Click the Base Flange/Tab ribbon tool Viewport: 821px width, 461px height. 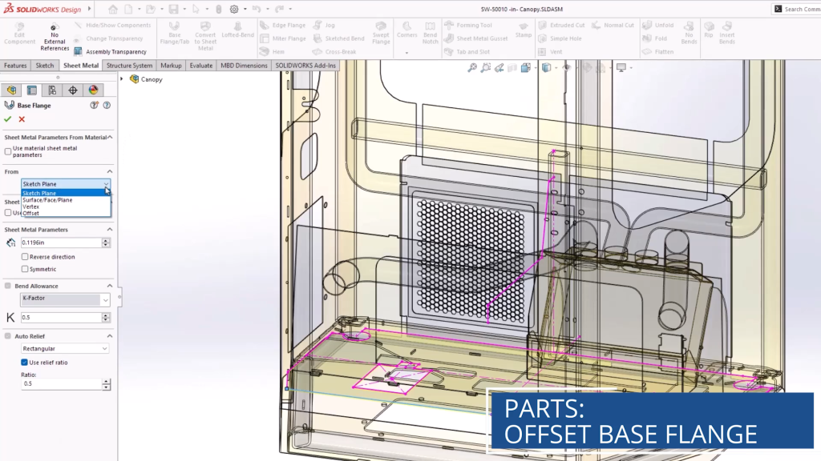[x=174, y=33]
